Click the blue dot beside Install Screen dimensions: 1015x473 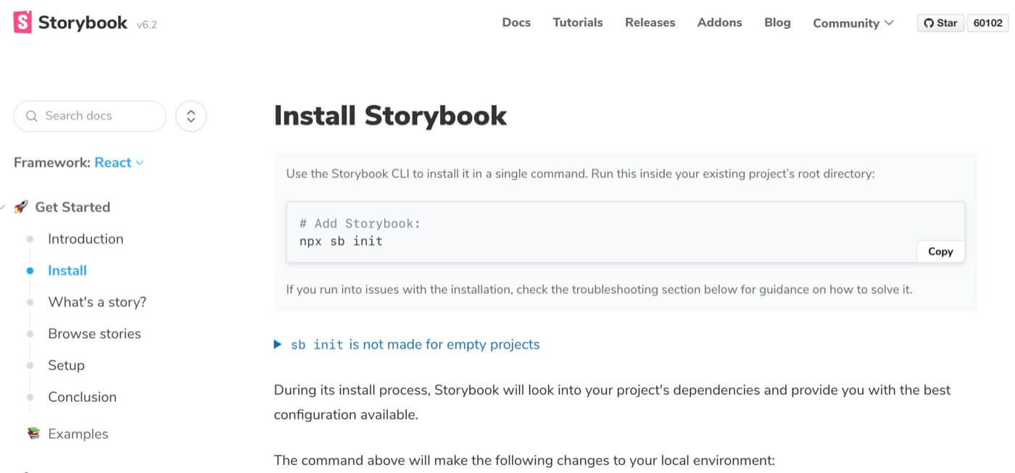(30, 270)
